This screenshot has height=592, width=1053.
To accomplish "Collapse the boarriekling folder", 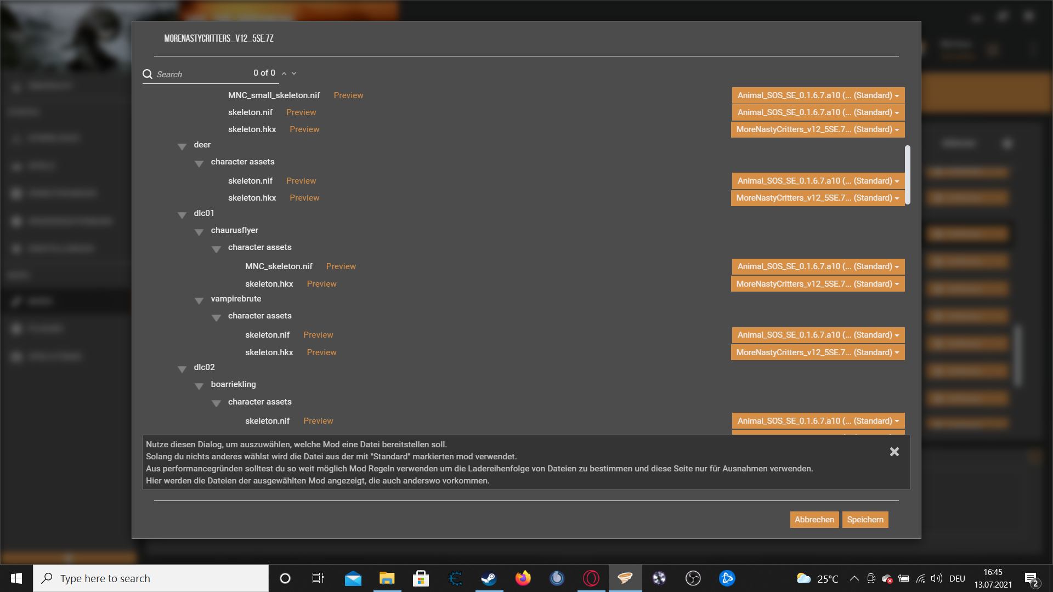I will pyautogui.click(x=199, y=386).
